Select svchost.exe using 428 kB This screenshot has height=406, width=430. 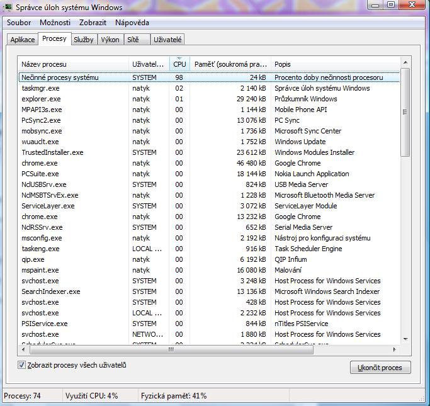coord(209,302)
